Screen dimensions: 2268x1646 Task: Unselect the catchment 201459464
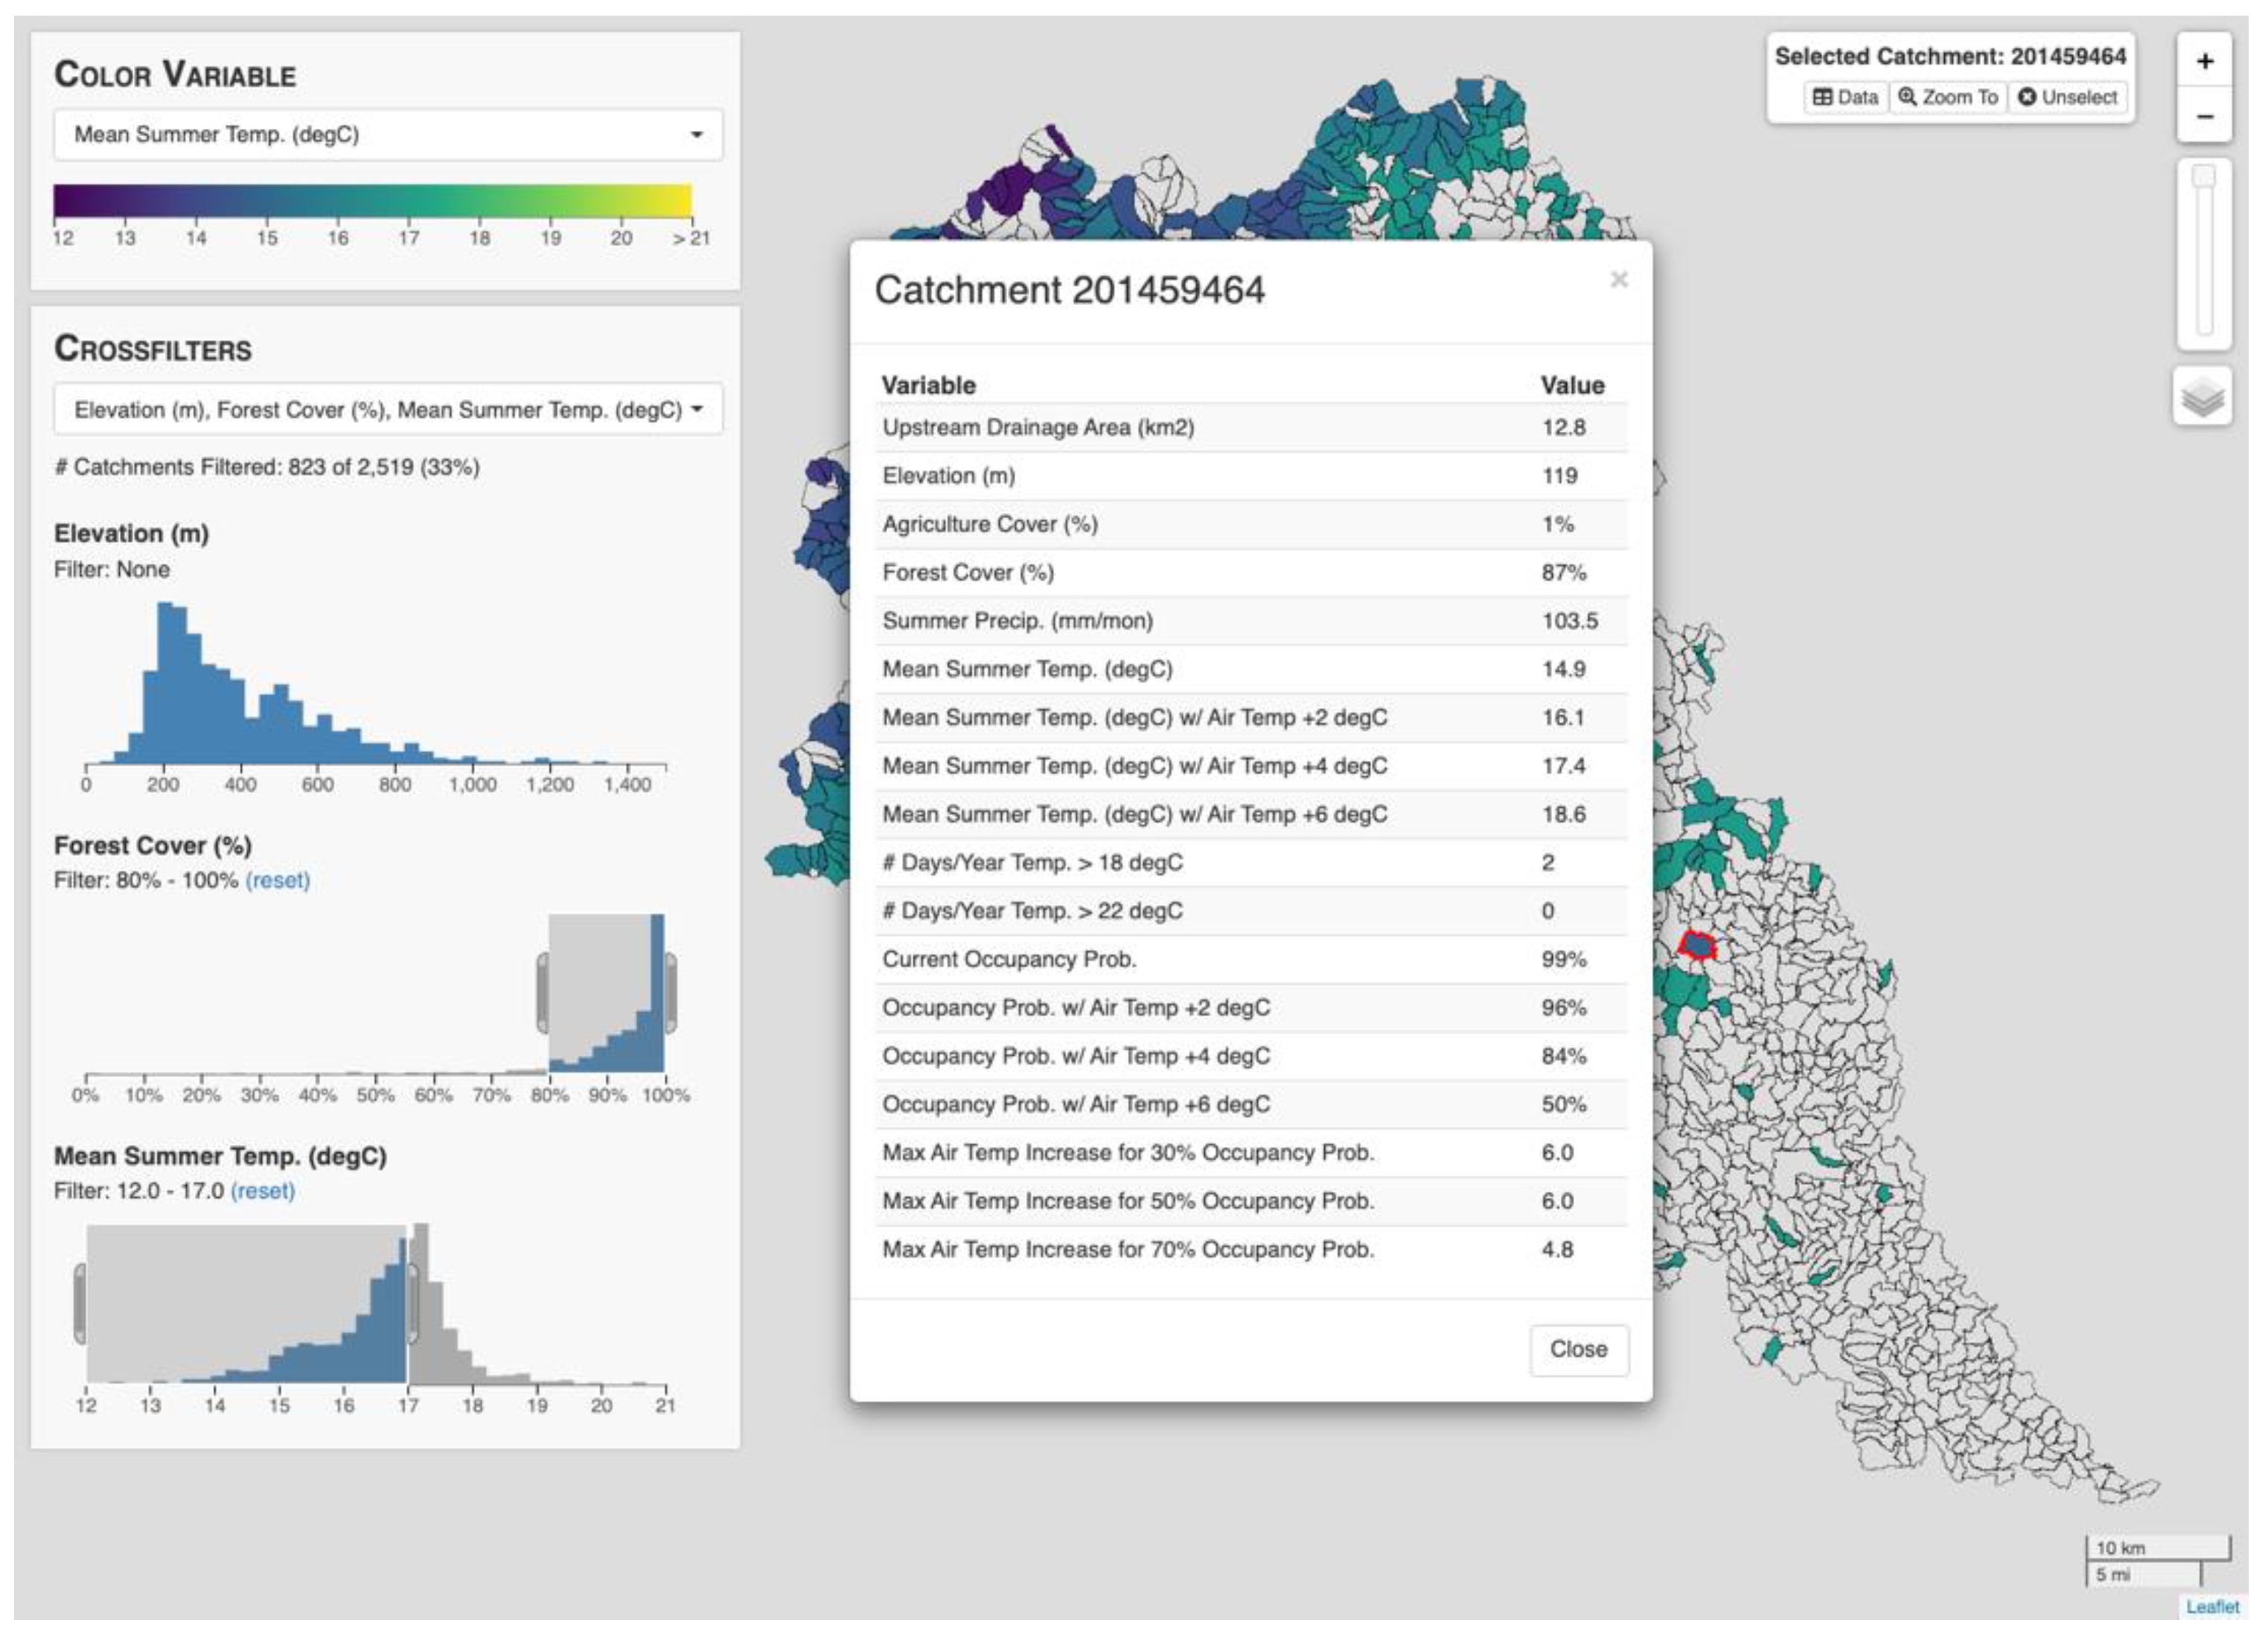tap(2067, 97)
